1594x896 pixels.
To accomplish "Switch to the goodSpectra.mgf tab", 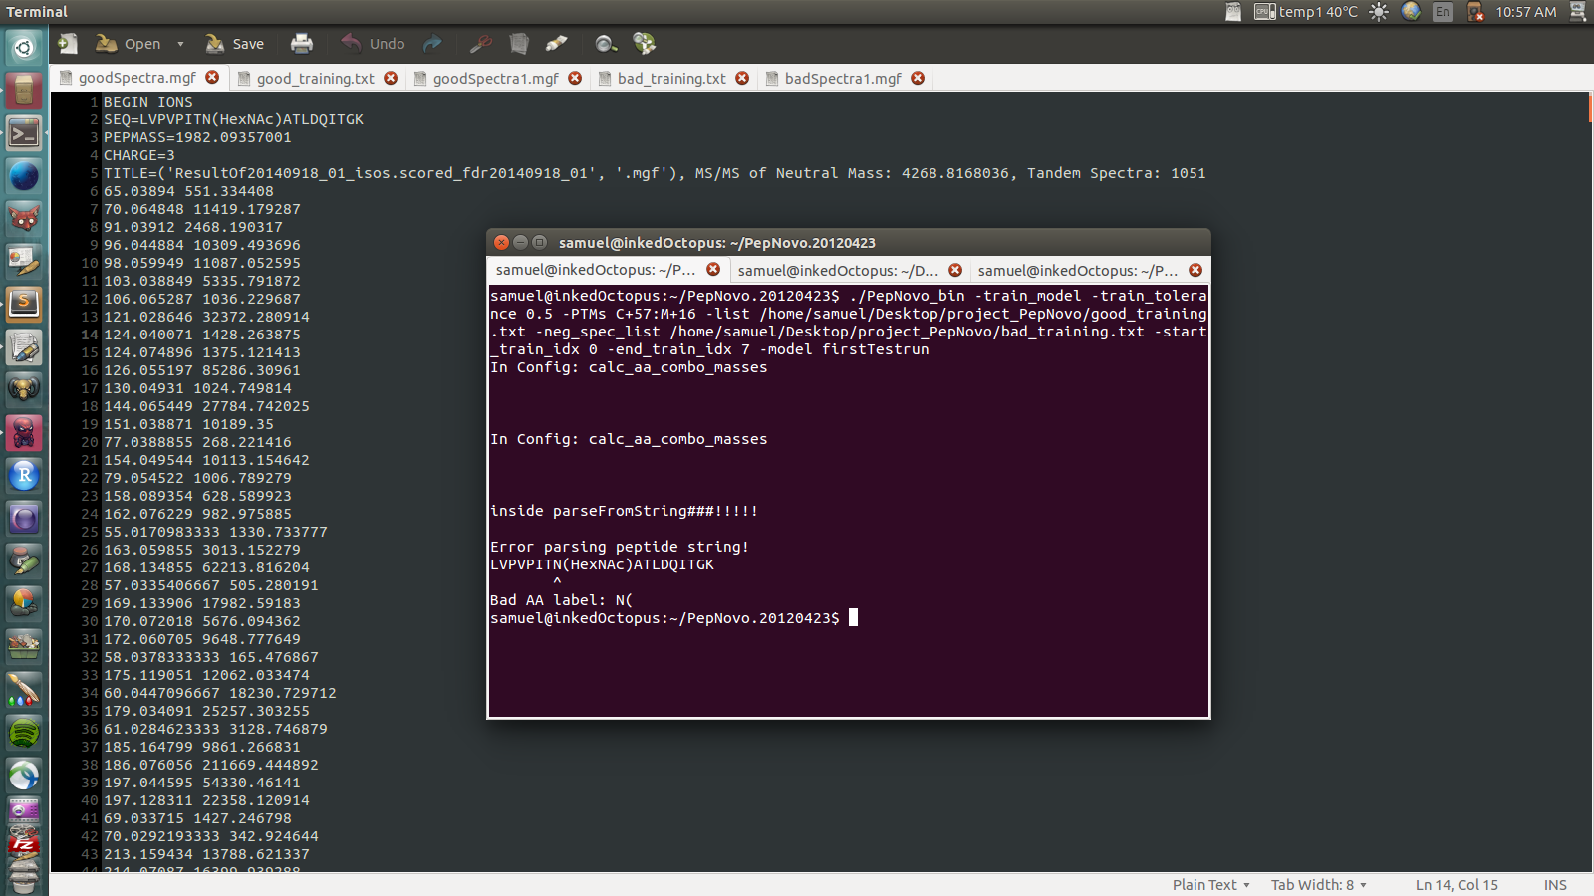I will tap(137, 78).
